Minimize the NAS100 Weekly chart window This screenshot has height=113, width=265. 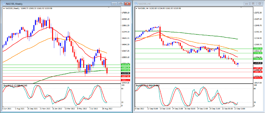pyautogui.click(x=114, y=3)
